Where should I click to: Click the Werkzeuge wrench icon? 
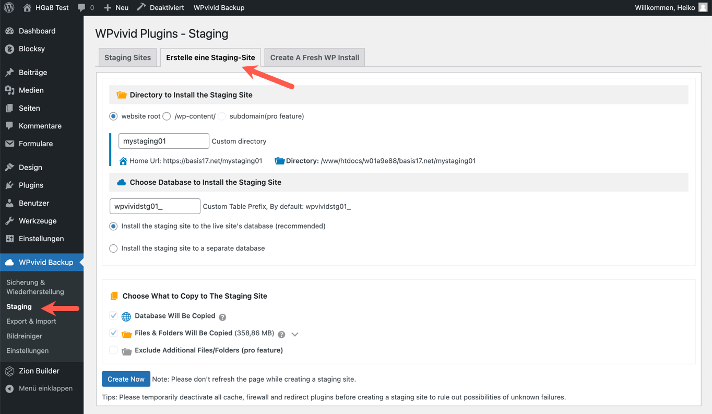point(9,221)
